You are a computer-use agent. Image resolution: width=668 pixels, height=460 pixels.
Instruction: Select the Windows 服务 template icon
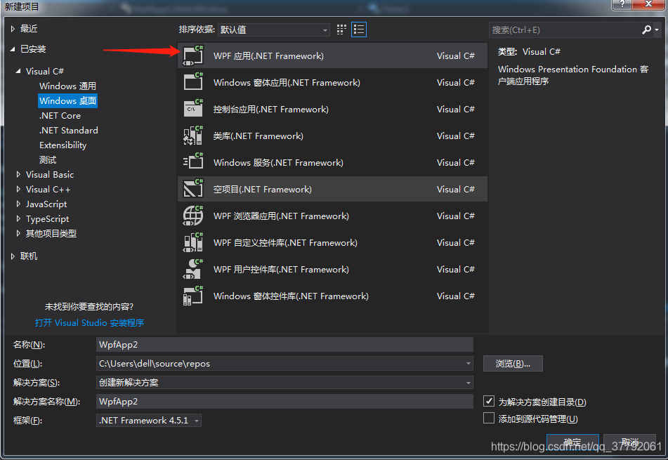pyautogui.click(x=193, y=162)
